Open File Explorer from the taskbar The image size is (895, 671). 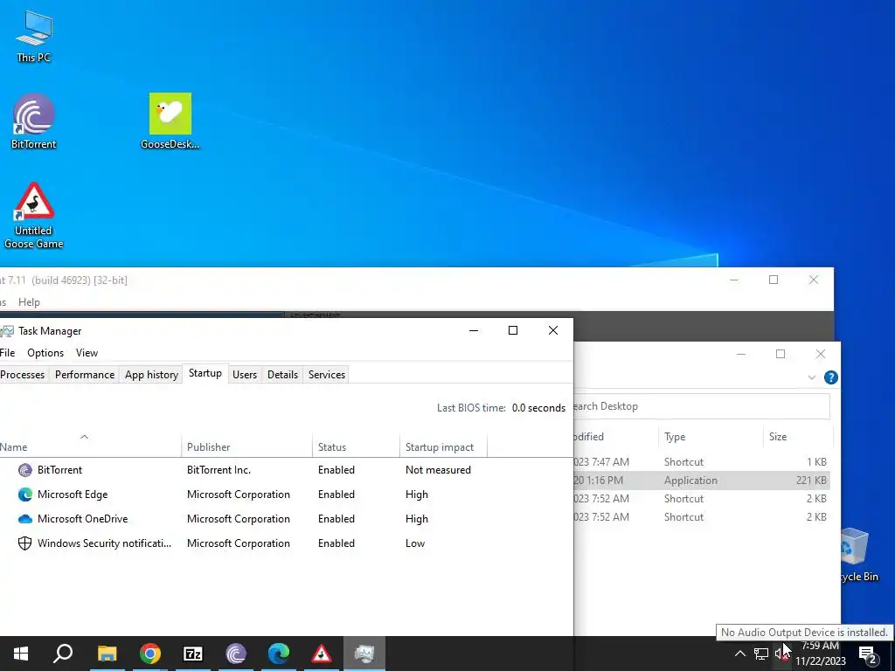tap(107, 654)
